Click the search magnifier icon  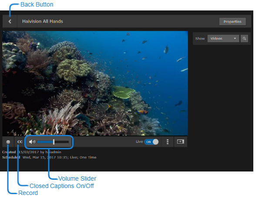coord(245,38)
